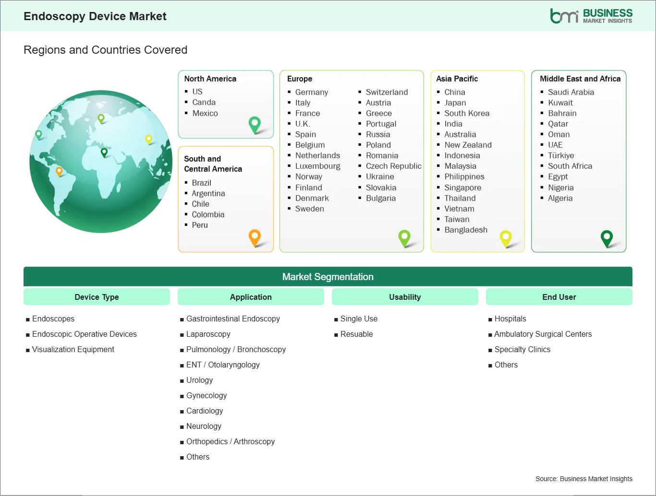Click the green pin in North America box
Viewport: 656px width, 496px height.
255,124
